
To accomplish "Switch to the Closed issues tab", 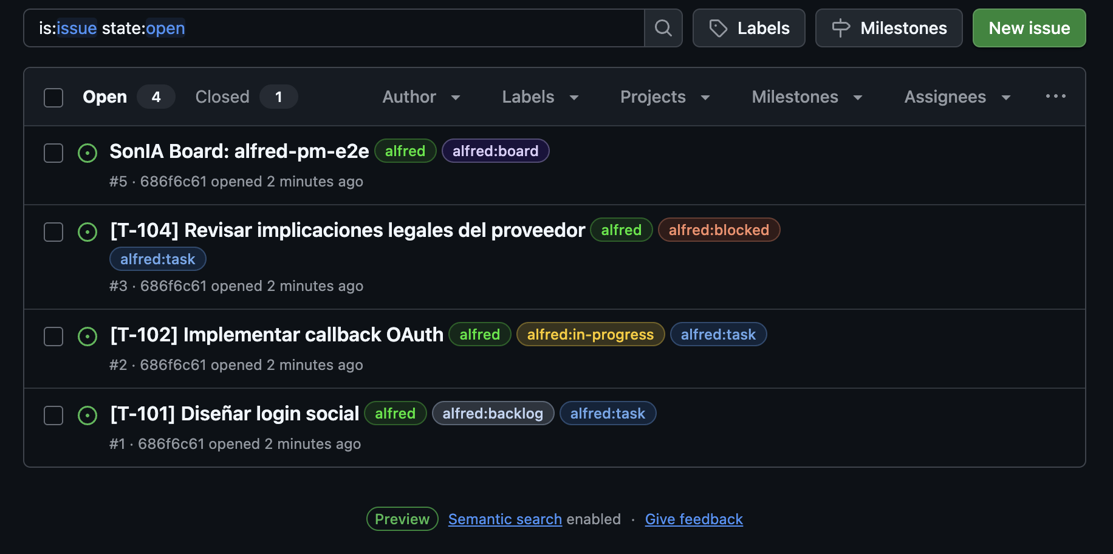I will pos(222,97).
